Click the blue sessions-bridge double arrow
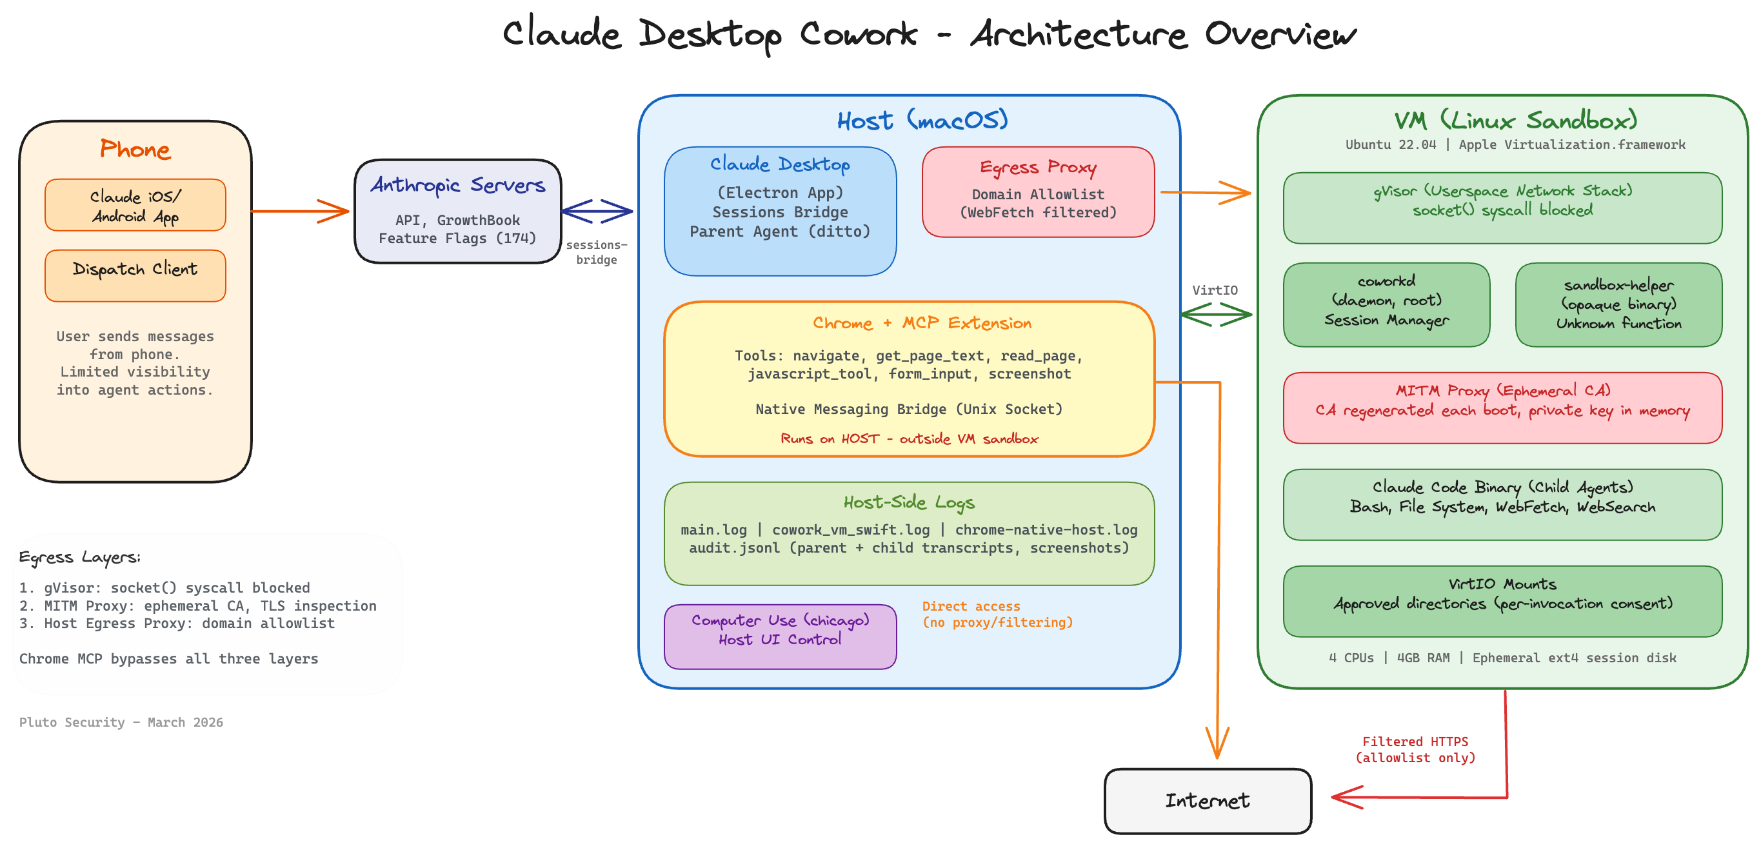Screen dimensions: 1761x846 click(x=597, y=211)
